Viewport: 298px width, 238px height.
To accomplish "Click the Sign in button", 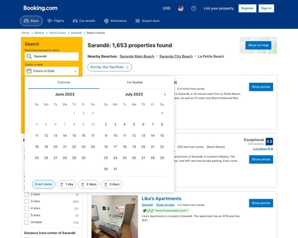I will coord(266,8).
